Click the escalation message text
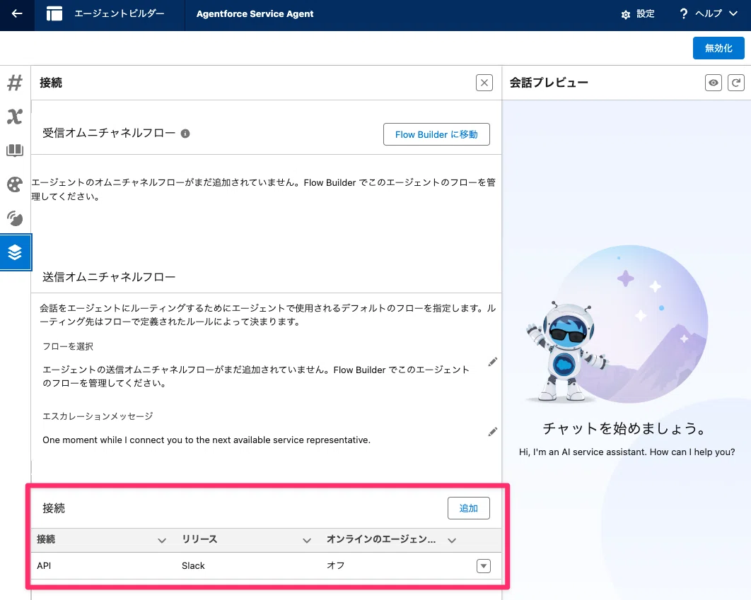 pos(206,440)
